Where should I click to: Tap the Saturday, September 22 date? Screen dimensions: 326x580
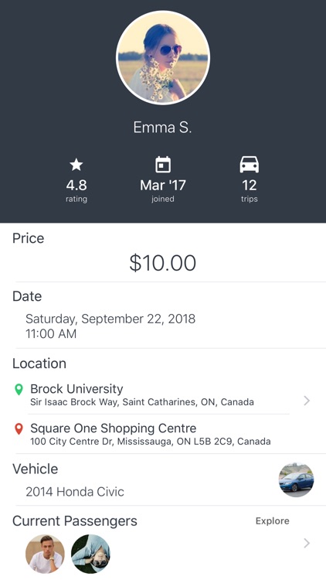click(110, 319)
